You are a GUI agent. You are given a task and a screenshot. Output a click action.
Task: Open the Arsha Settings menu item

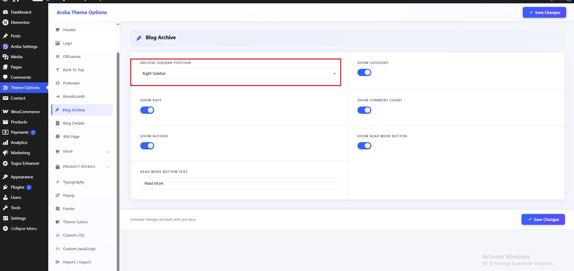[x=24, y=46]
